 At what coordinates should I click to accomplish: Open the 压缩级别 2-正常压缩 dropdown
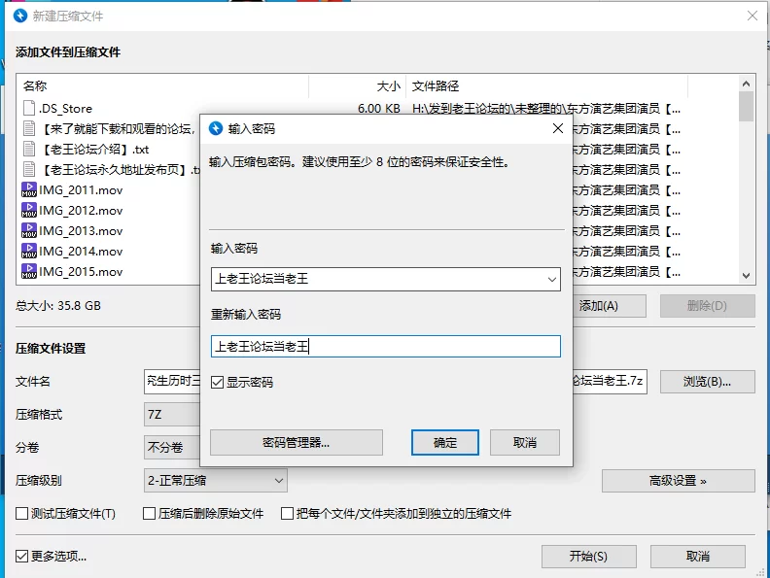pyautogui.click(x=216, y=480)
